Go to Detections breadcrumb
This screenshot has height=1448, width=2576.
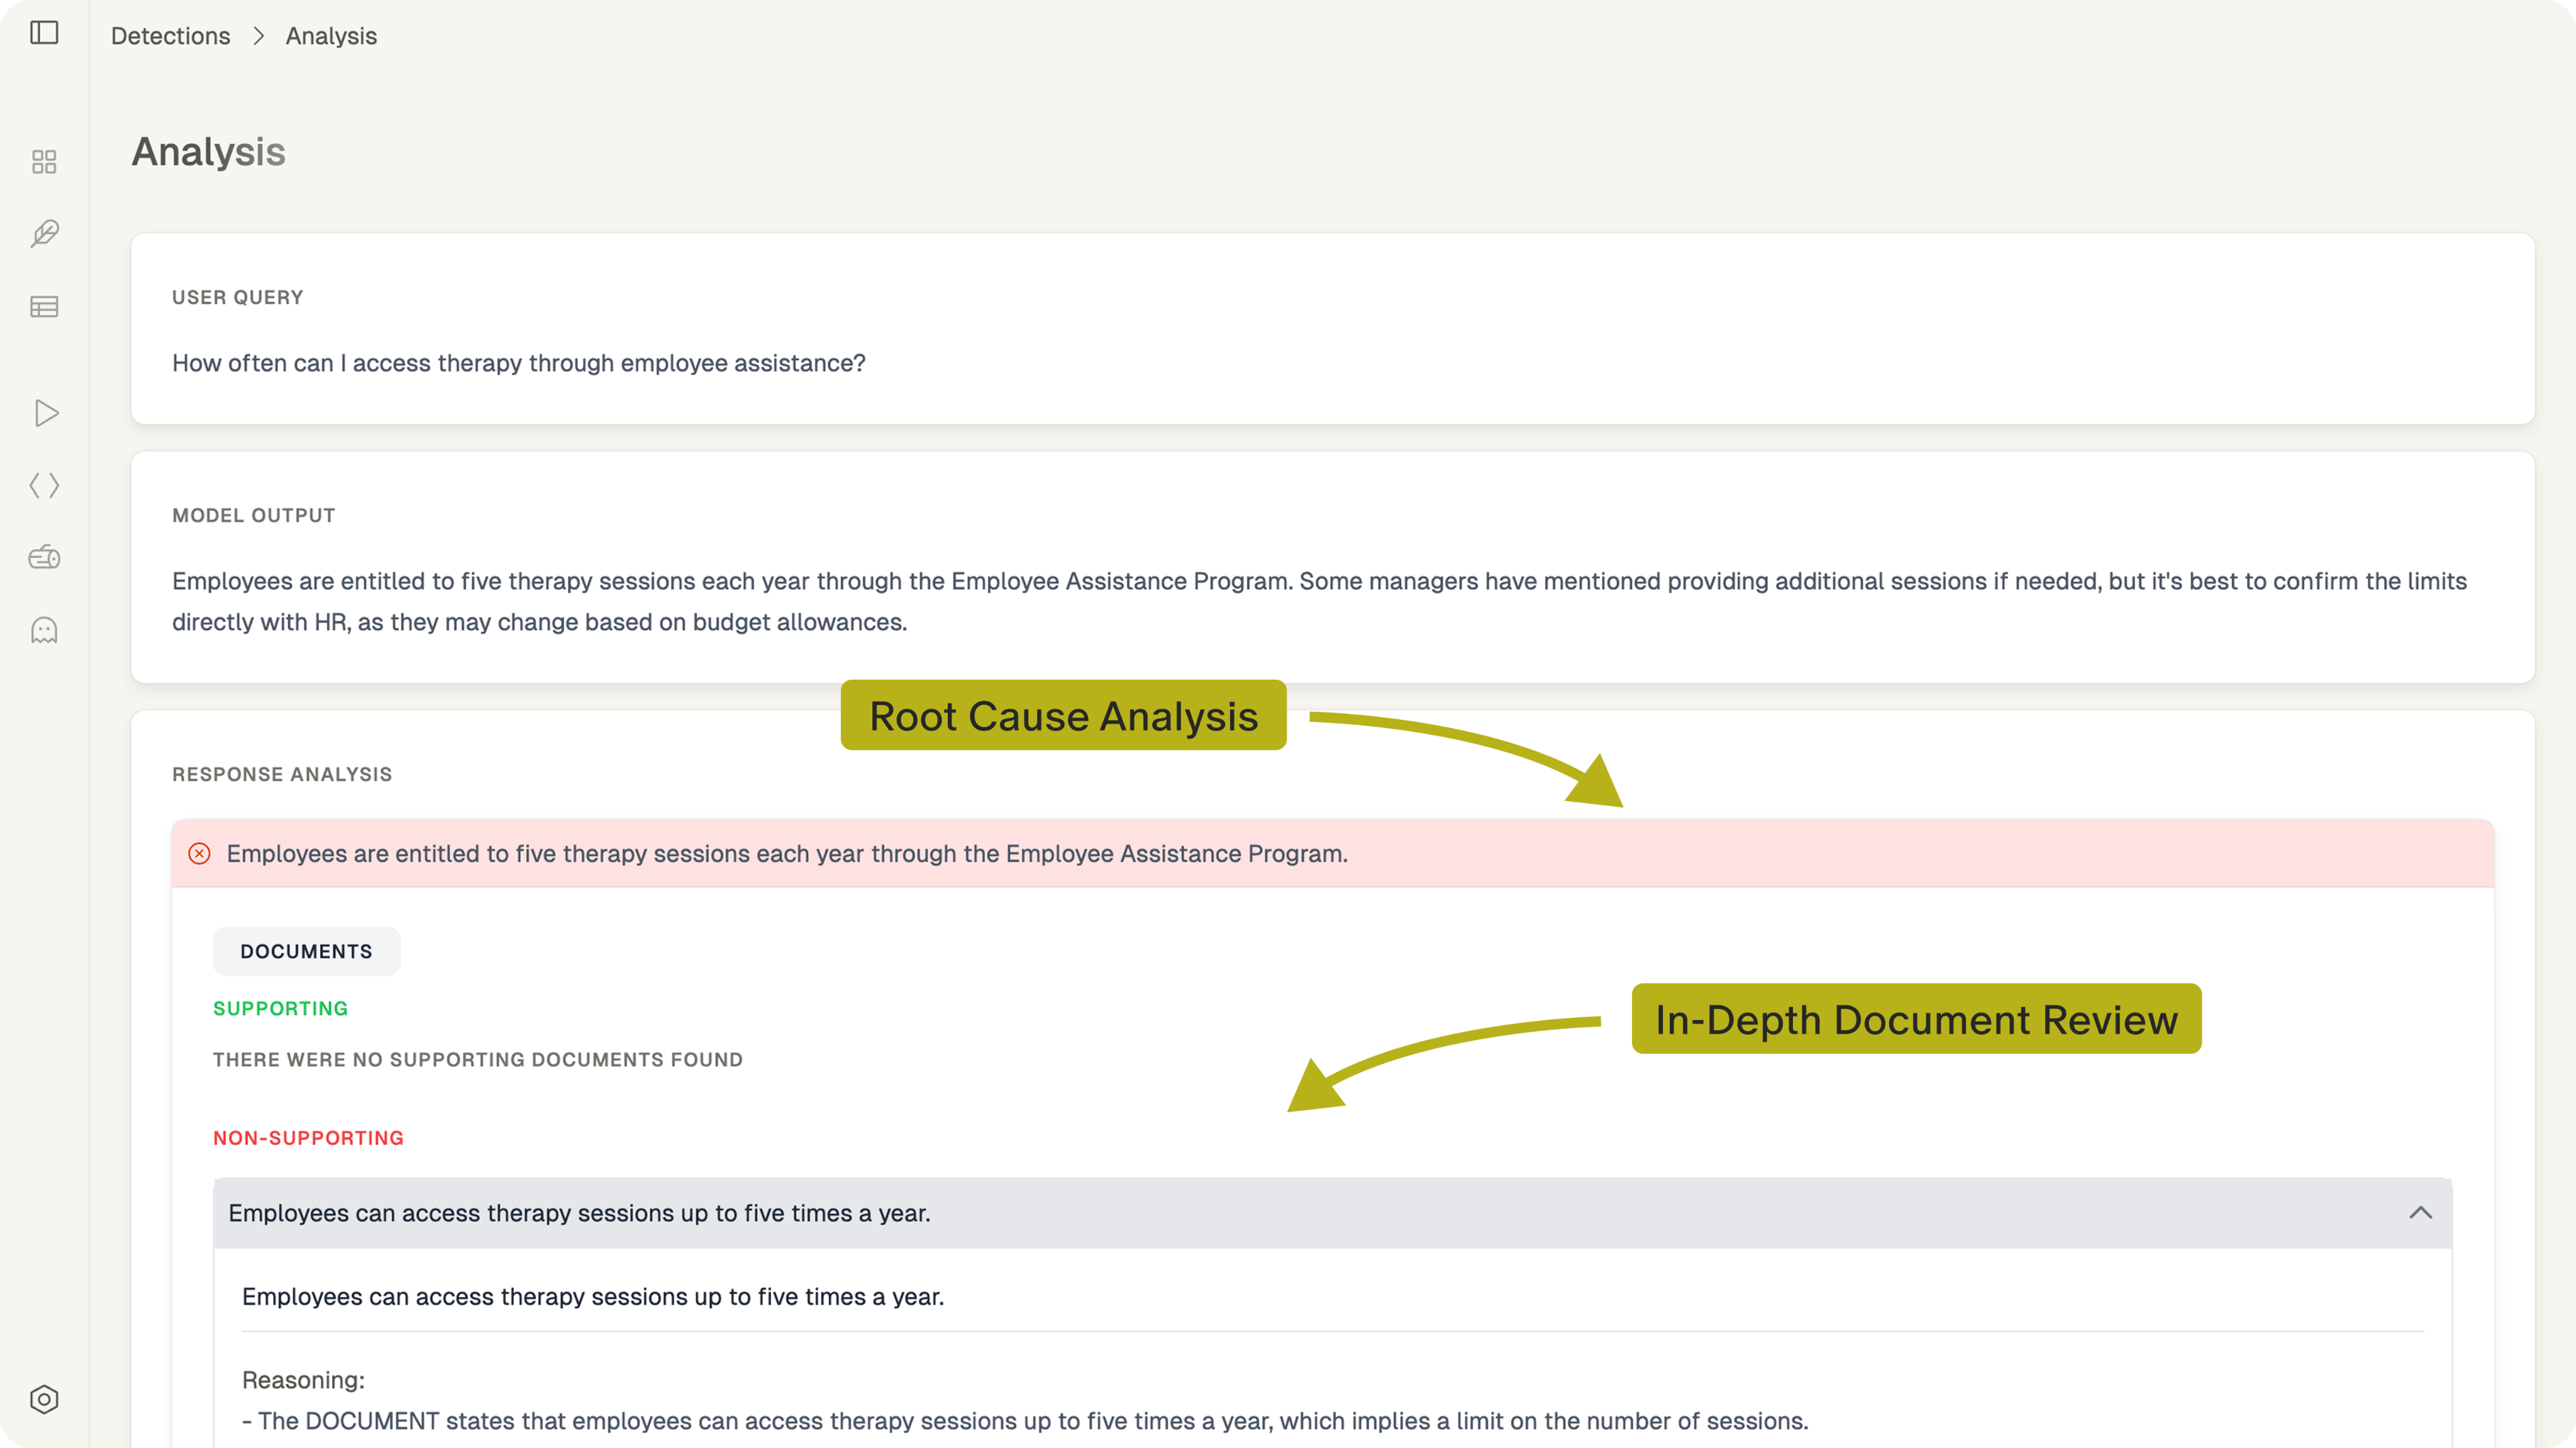[x=170, y=36]
